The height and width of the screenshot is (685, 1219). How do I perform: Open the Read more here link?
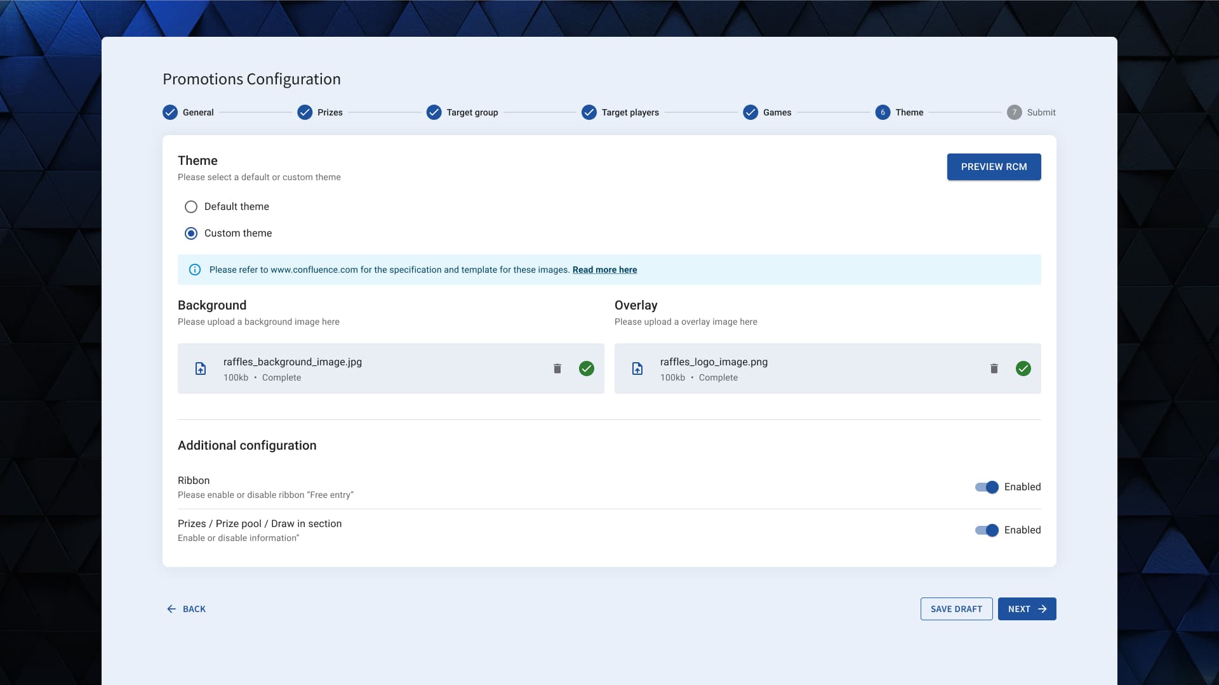pos(604,270)
